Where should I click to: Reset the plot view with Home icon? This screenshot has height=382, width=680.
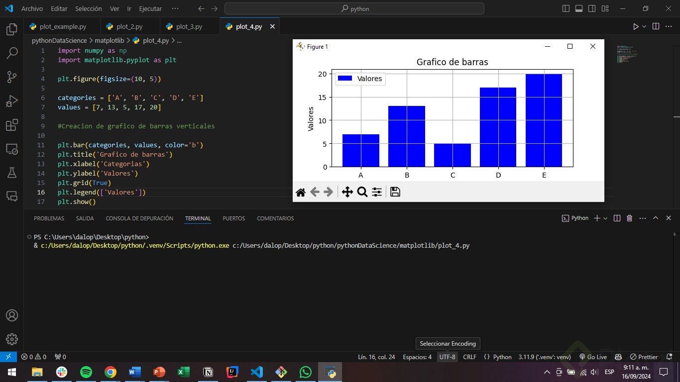(301, 192)
